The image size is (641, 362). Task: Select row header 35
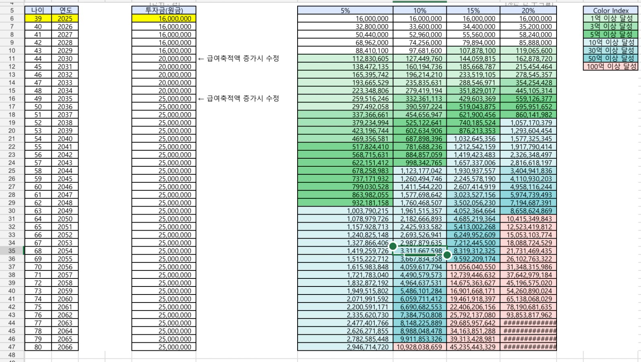pos(12,251)
